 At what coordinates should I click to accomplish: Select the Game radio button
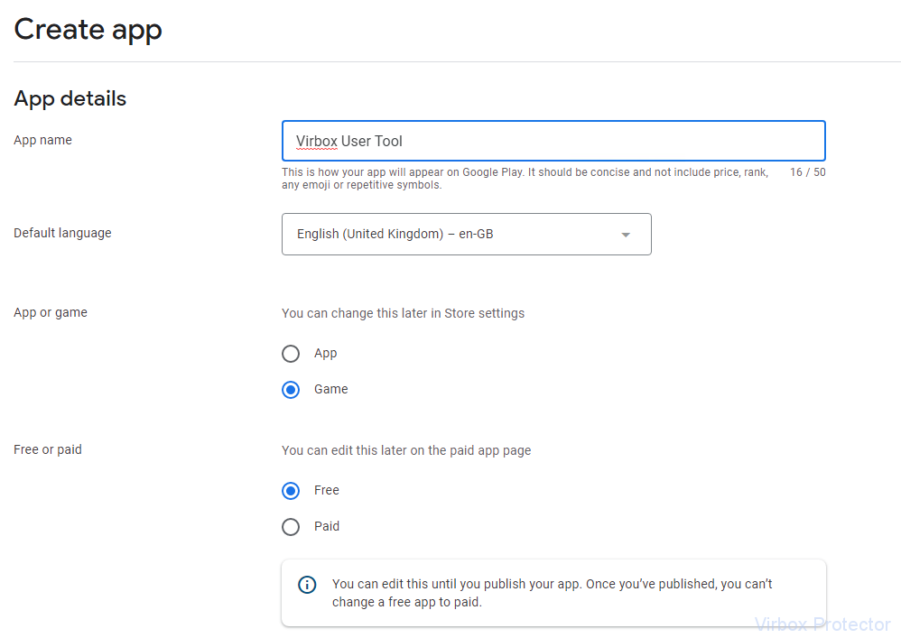291,390
